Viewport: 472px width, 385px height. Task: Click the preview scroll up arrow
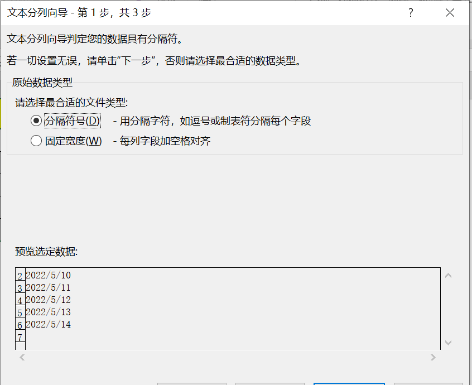tap(448, 276)
